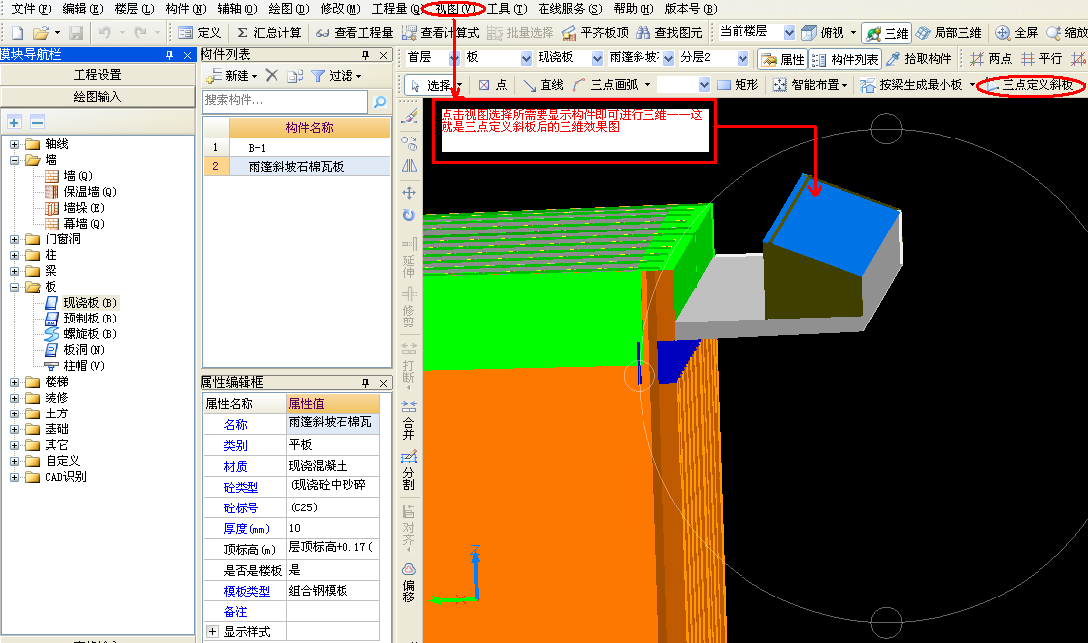Click the 搜索构件 search input field
Screen dimensions: 1088x643
click(285, 101)
